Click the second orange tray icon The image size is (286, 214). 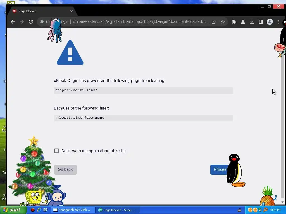255,210
